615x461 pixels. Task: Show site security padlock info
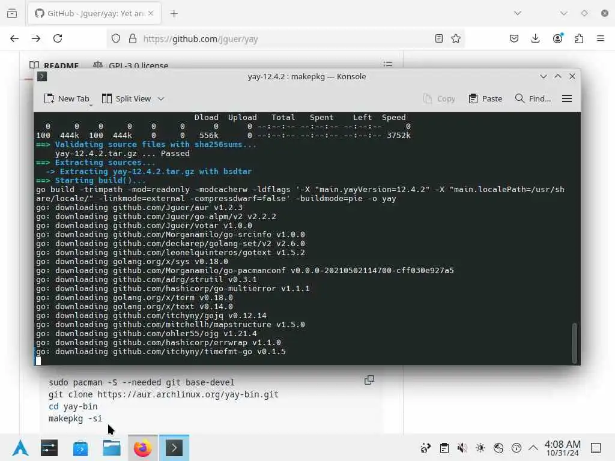click(x=133, y=38)
